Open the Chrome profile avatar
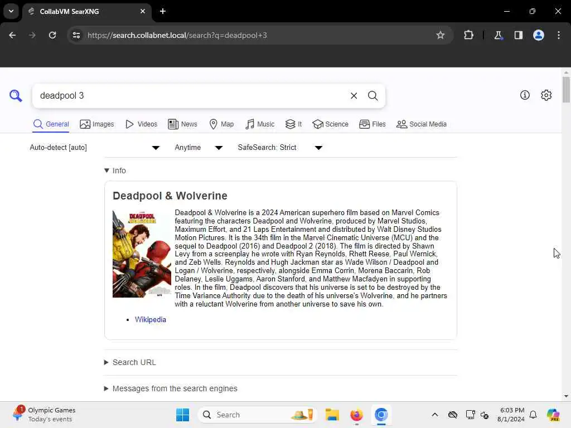The image size is (571, 428). pyautogui.click(x=539, y=35)
